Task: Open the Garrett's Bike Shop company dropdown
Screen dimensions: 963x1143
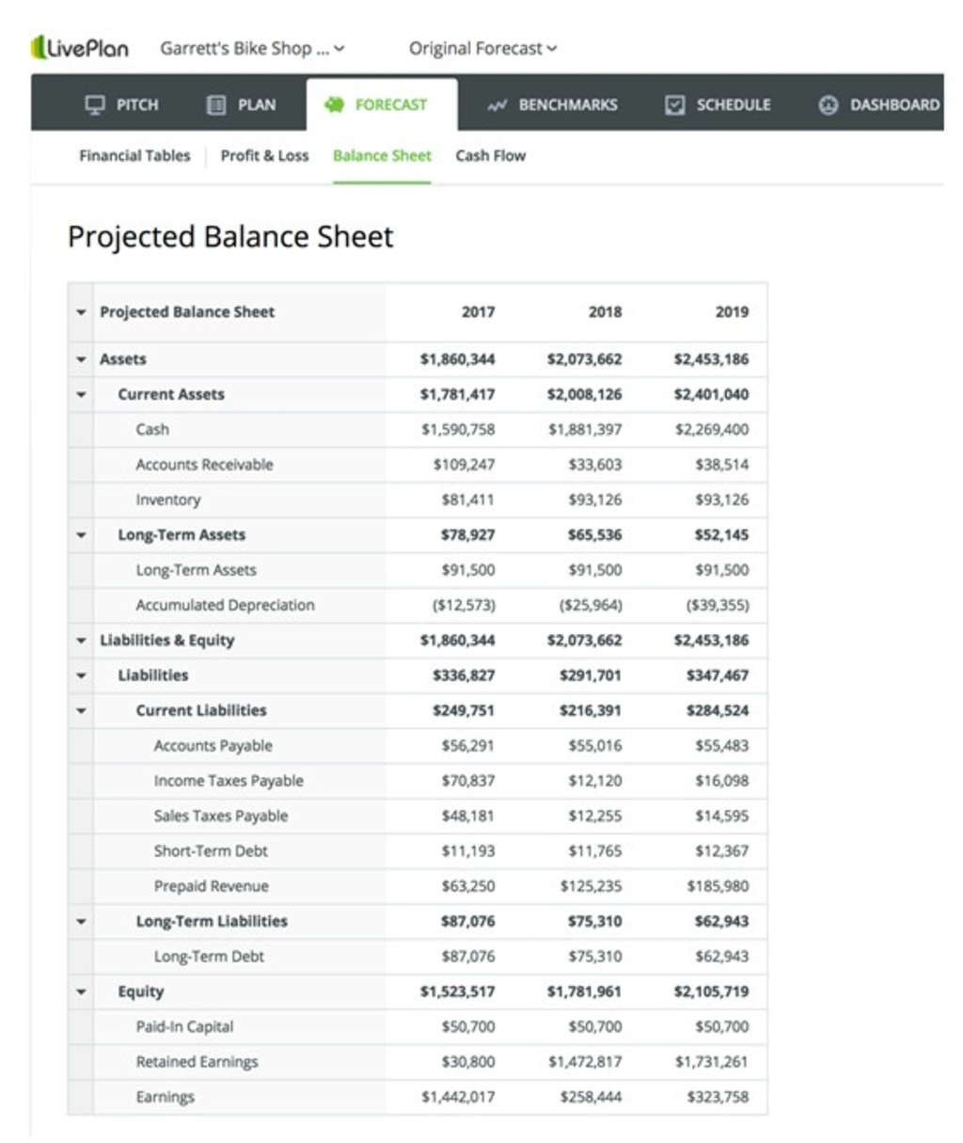Action: coord(252,48)
